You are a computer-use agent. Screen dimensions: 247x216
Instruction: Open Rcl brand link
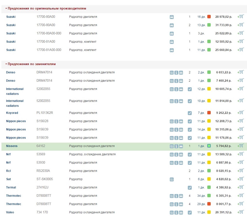tap(8, 171)
